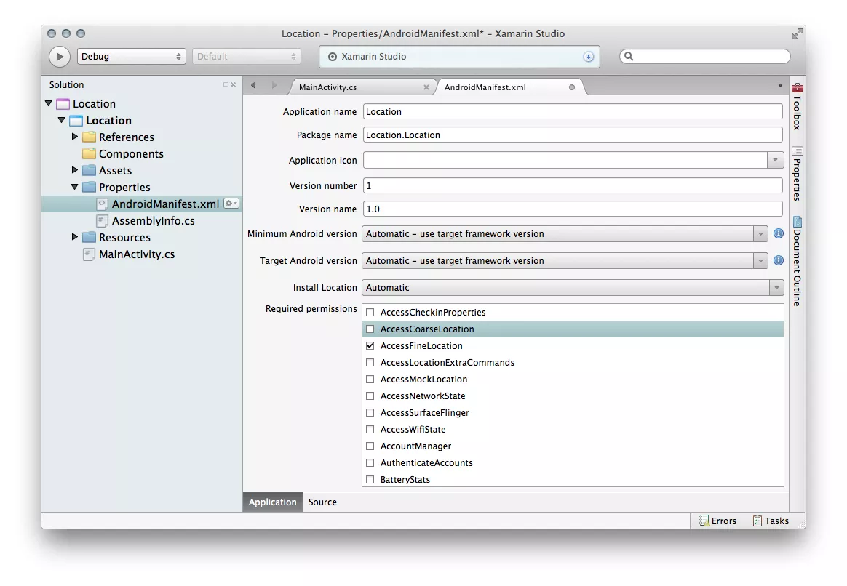This screenshot has height=586, width=847.
Task: Enable AccountManager permission
Action: (370, 446)
